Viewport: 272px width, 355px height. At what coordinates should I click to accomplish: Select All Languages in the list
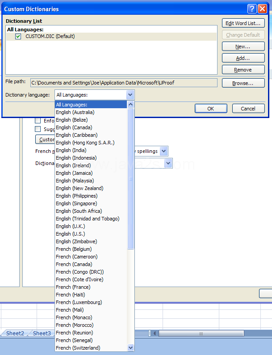click(x=91, y=105)
